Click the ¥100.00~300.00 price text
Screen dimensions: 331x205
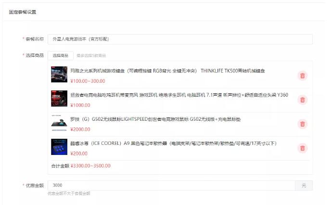(88, 81)
